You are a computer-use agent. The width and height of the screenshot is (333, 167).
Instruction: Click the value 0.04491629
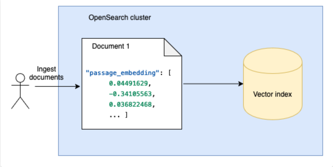click(128, 83)
